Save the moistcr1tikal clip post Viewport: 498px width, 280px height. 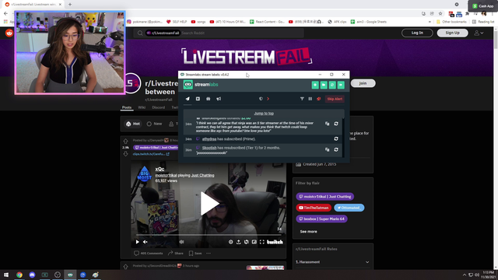pyautogui.click(x=195, y=254)
